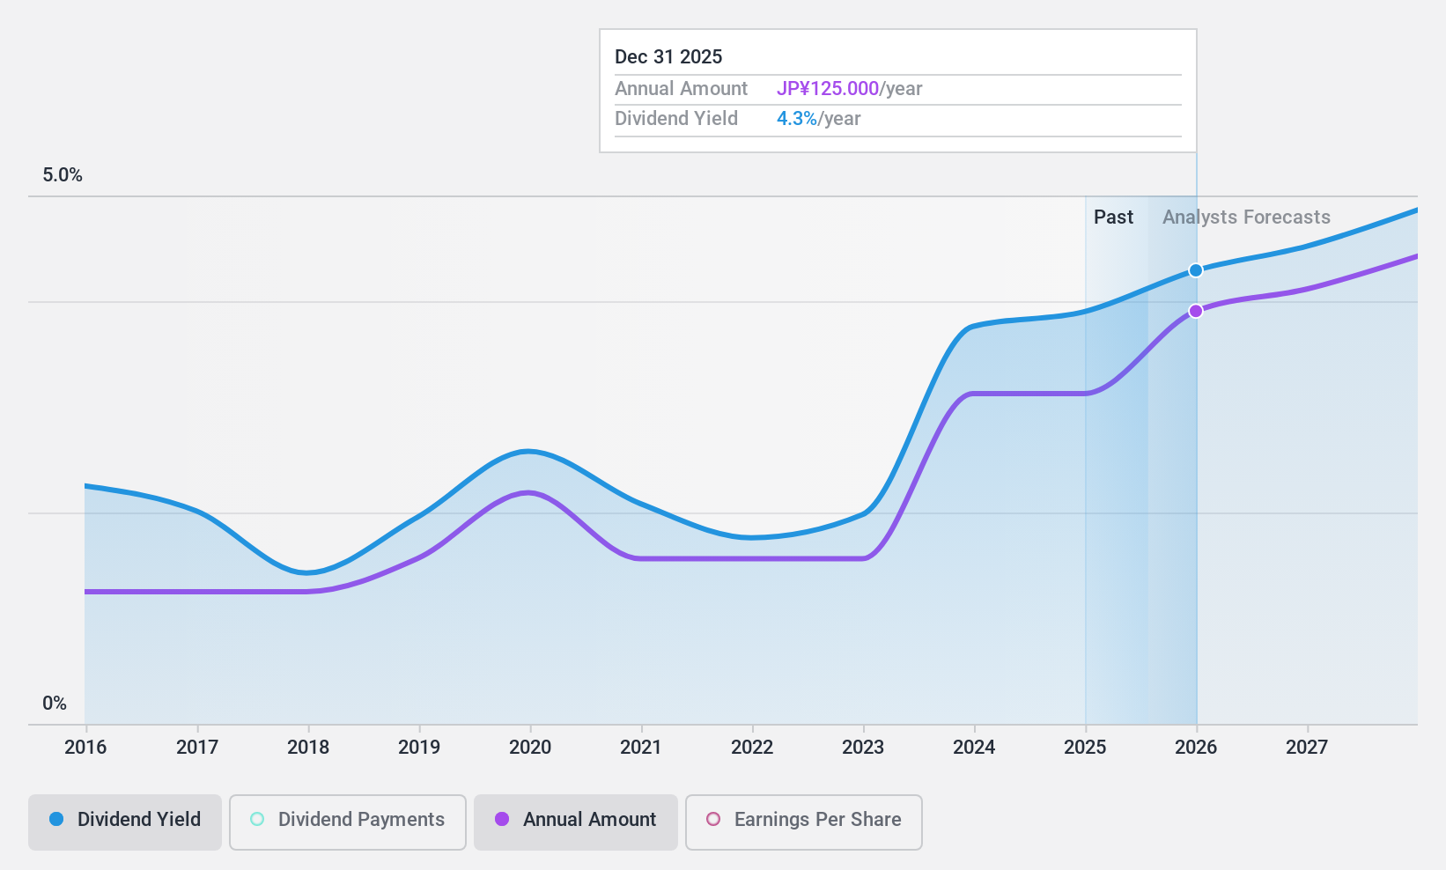Click the 5.0% y-axis label

pyautogui.click(x=63, y=175)
